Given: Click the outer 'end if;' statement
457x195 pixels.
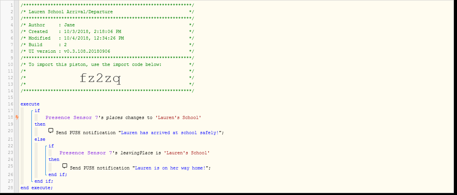Looking at the screenshot, I should click(x=44, y=181).
